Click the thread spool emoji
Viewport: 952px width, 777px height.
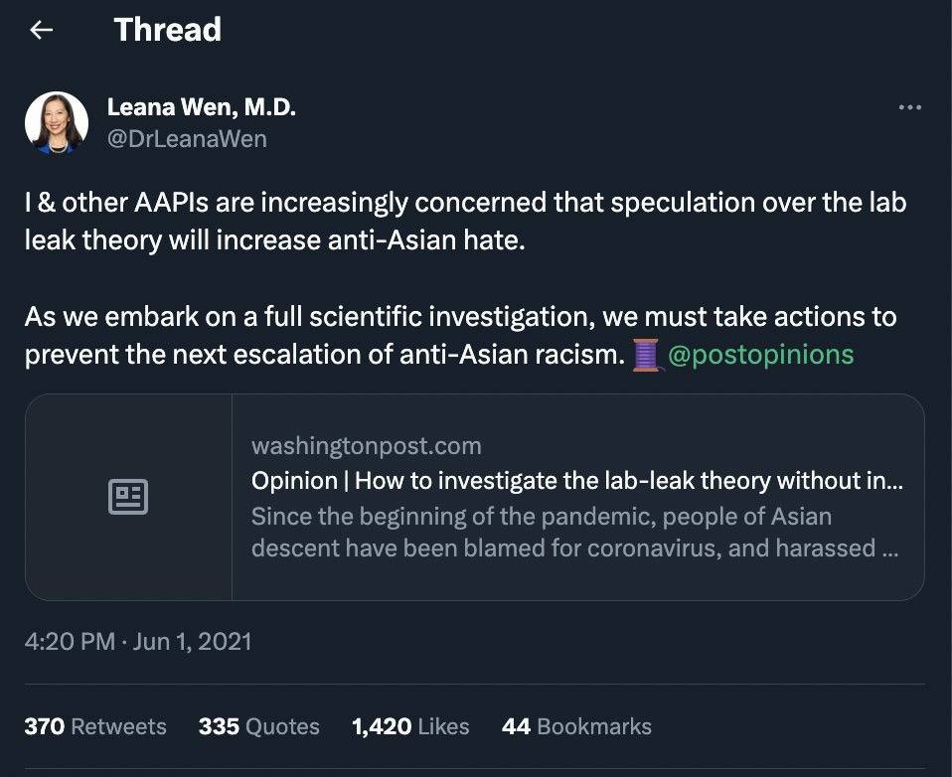point(646,355)
